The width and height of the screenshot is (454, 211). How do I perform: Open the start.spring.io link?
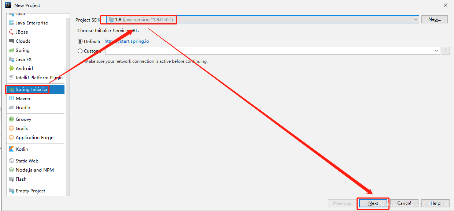point(127,41)
